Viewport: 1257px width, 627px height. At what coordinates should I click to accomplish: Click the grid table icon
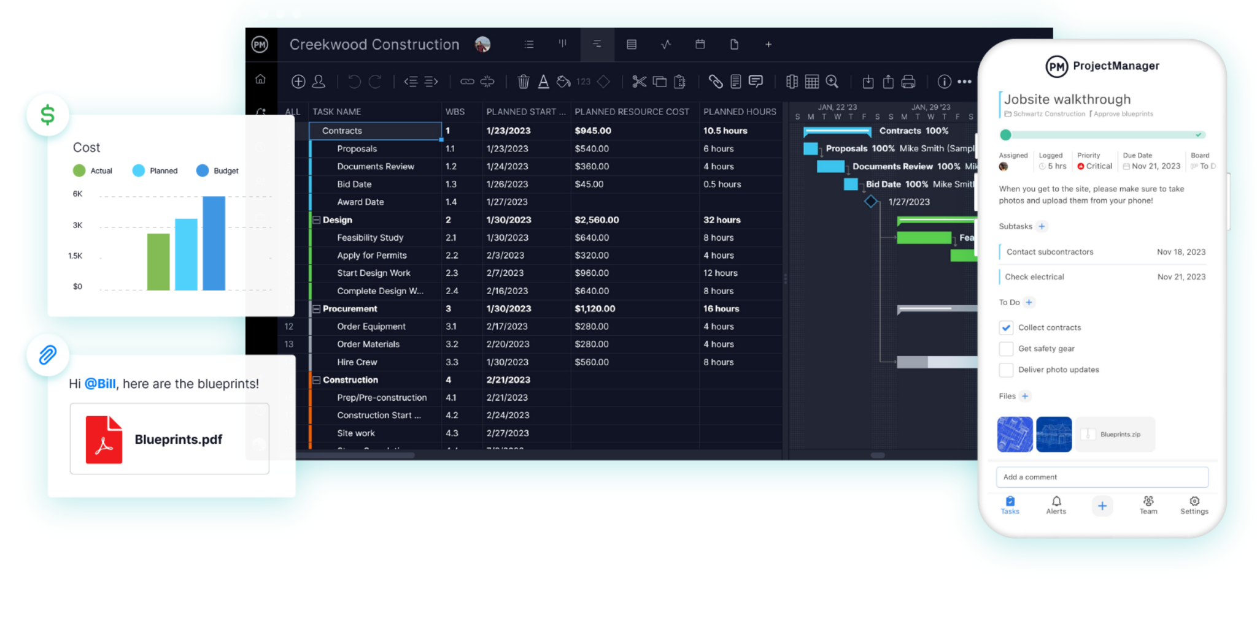(812, 82)
